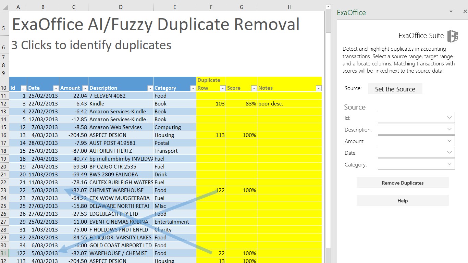Click the Help button

pyautogui.click(x=403, y=201)
